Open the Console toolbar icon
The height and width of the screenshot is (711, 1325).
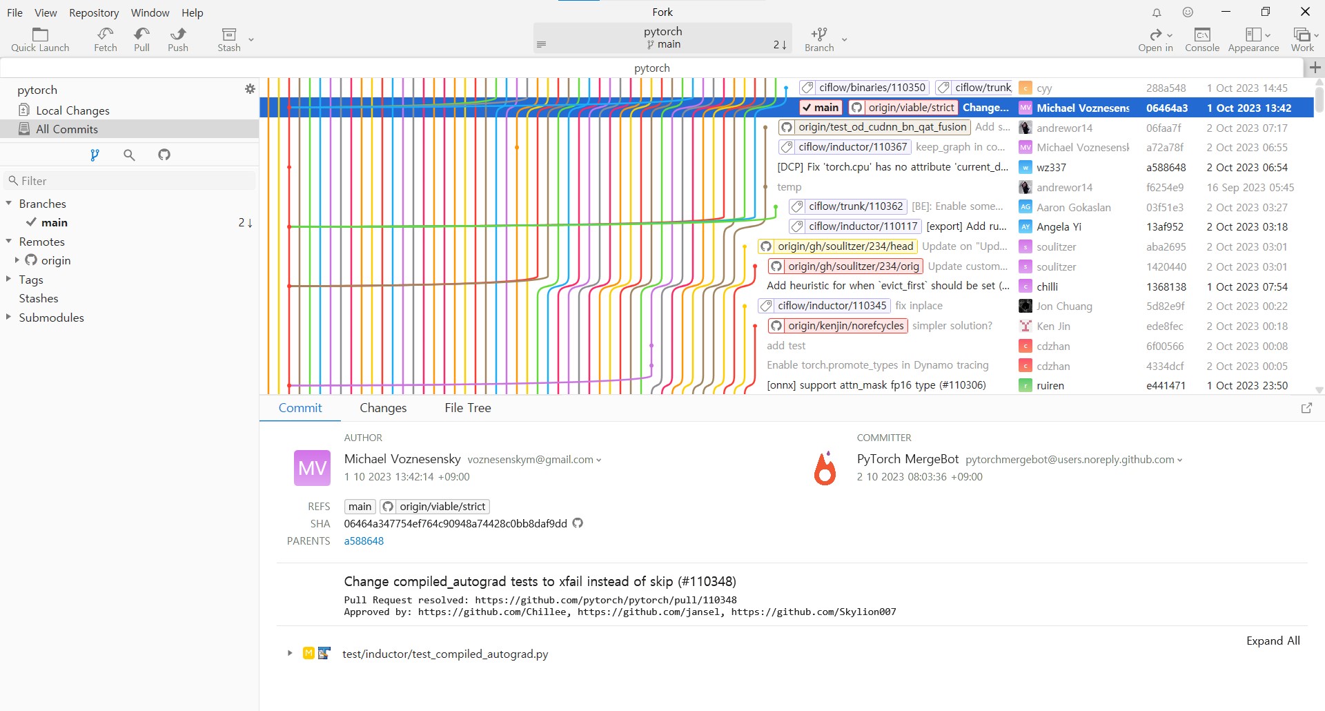[1202, 40]
